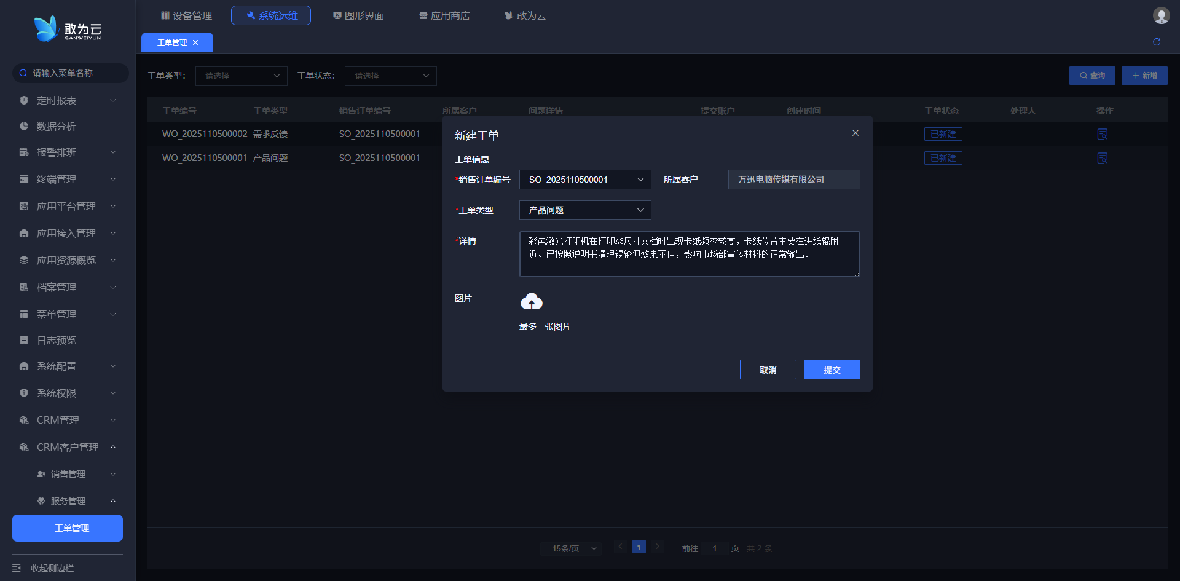The width and height of the screenshot is (1180, 581).
Task: Expand the 工单状态 filter dropdown
Action: point(391,76)
